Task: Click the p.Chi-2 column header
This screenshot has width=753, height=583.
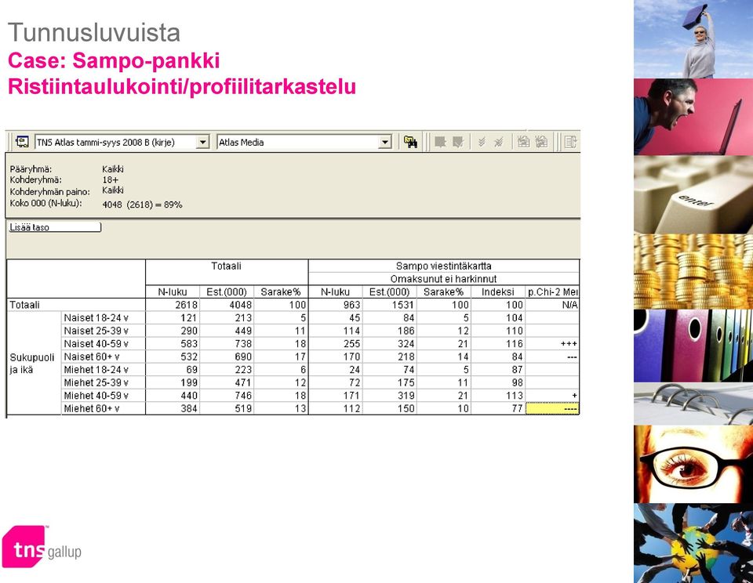Action: point(553,291)
